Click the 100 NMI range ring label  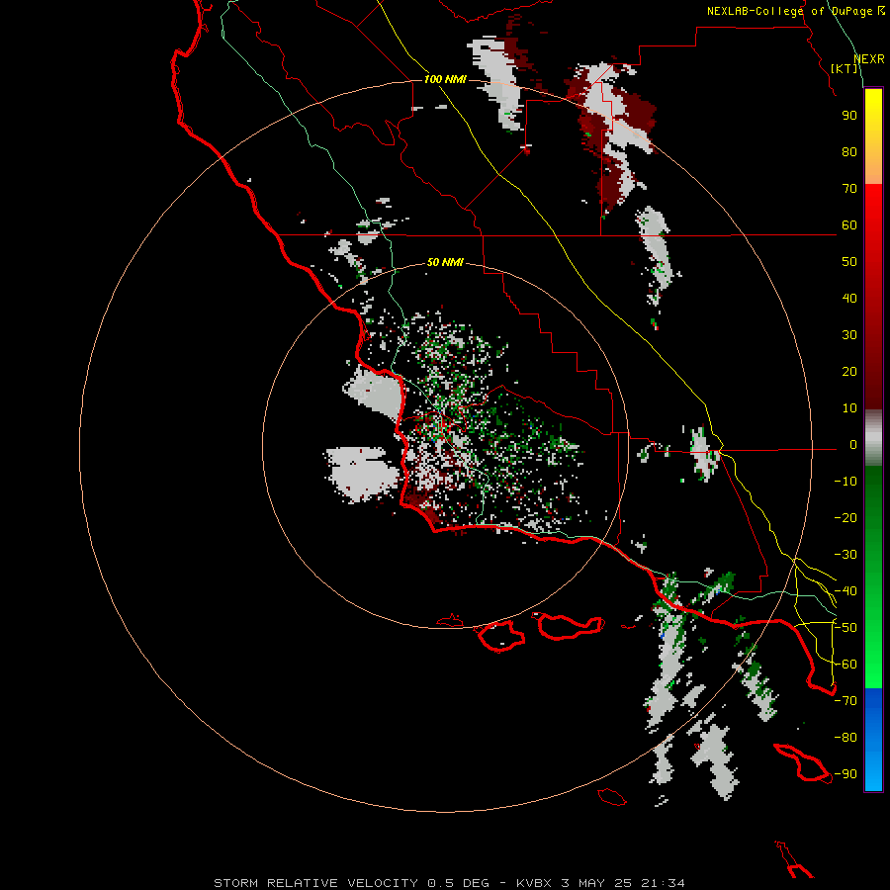coord(445,79)
